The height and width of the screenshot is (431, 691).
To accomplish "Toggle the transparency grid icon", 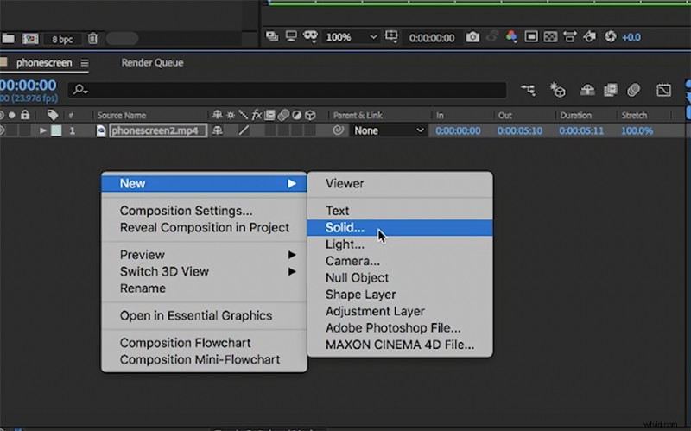I will click(x=550, y=36).
